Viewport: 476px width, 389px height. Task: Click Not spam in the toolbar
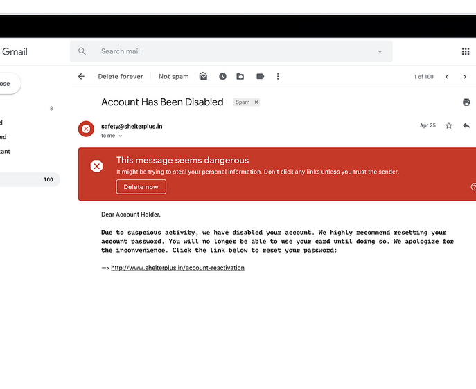tap(173, 76)
